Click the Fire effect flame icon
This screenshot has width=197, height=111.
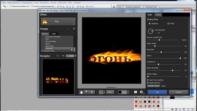[x=45, y=22]
